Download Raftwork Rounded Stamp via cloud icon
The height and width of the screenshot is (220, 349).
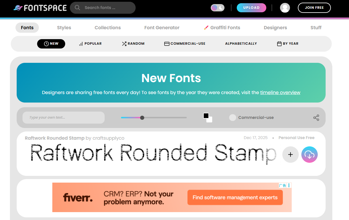309,155
